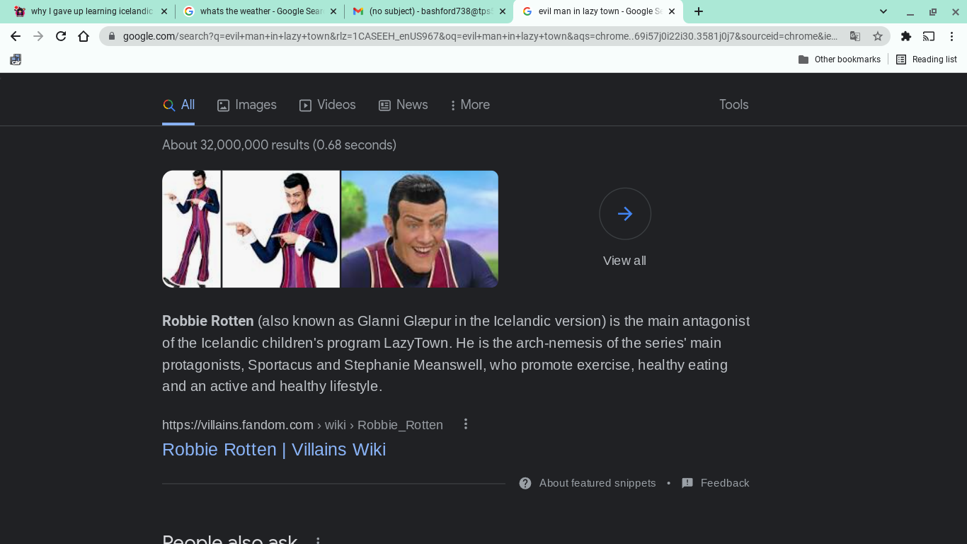Screen dimensions: 967x544
Task: Click the villains.fandom.com breadcrumb URL
Action: (302, 425)
